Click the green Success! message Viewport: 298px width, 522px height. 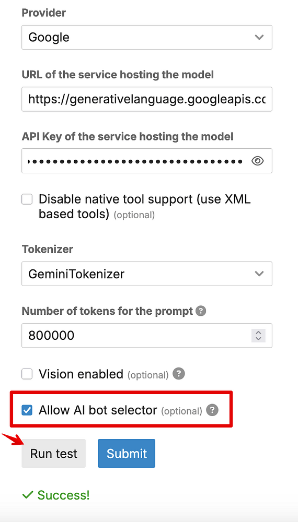point(56,495)
